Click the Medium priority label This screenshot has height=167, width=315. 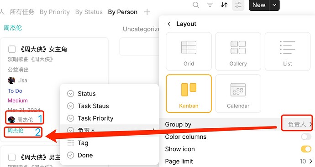click(x=18, y=101)
